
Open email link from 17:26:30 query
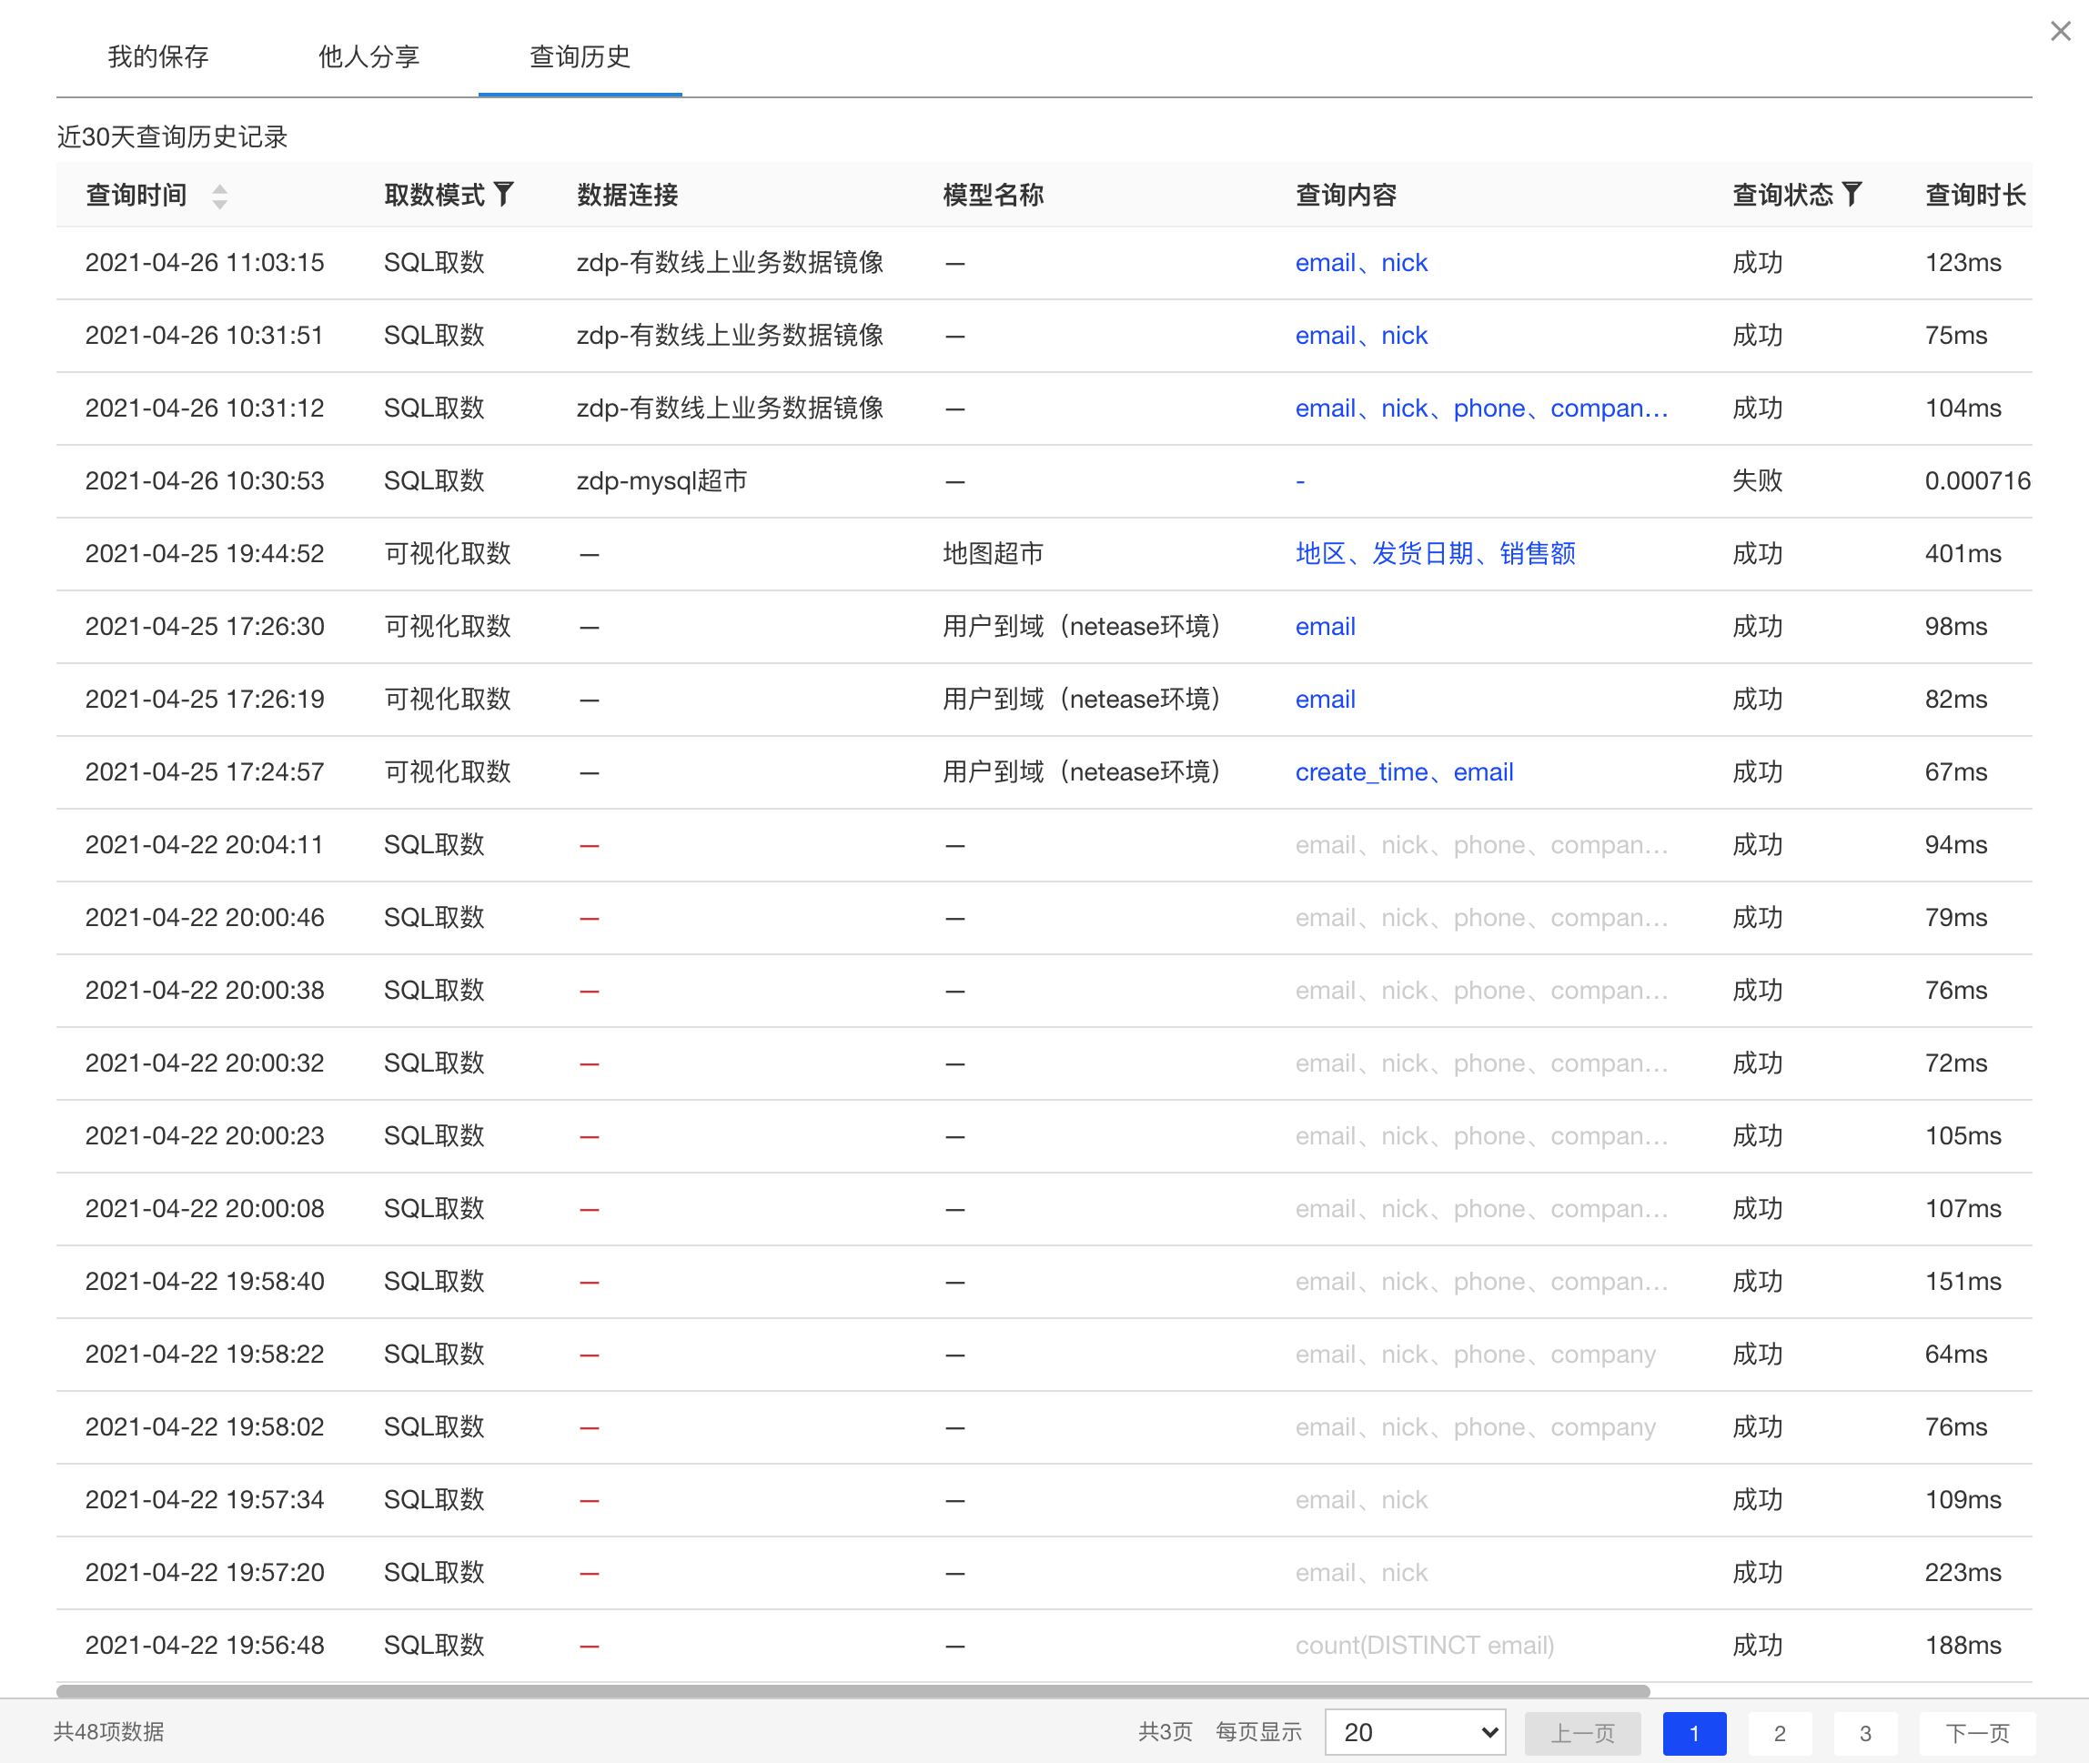tap(1325, 627)
